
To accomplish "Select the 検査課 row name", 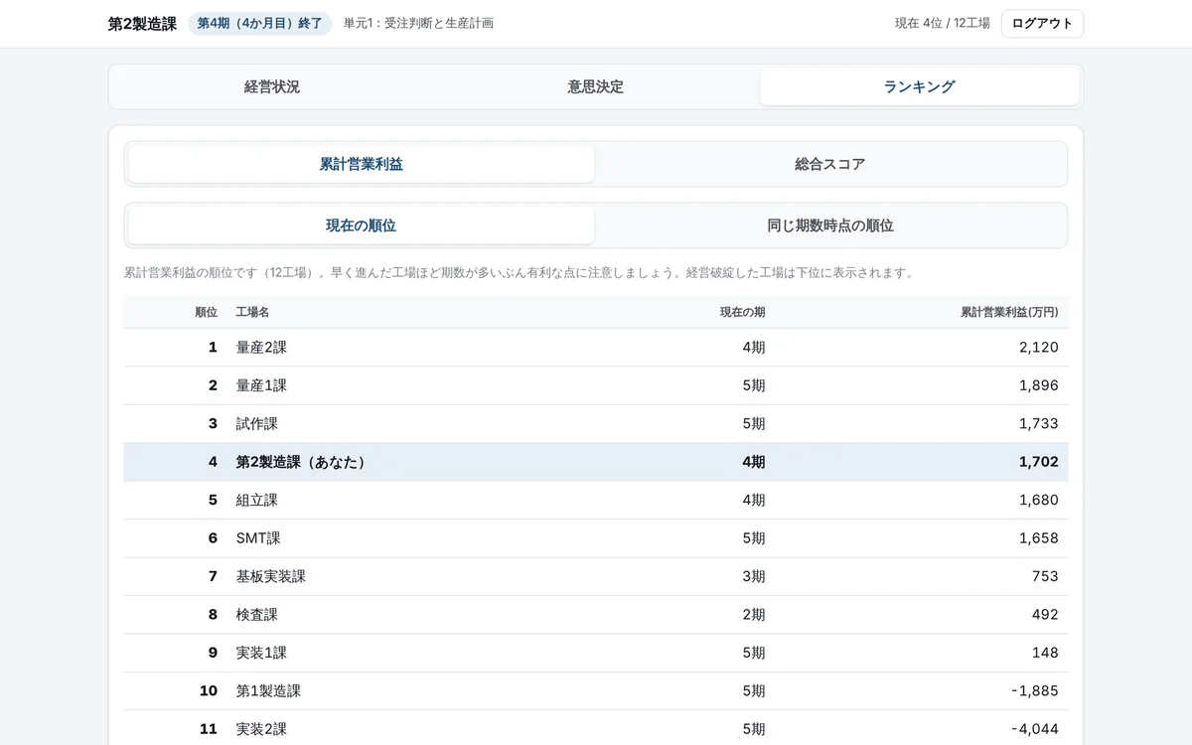I will 257,615.
